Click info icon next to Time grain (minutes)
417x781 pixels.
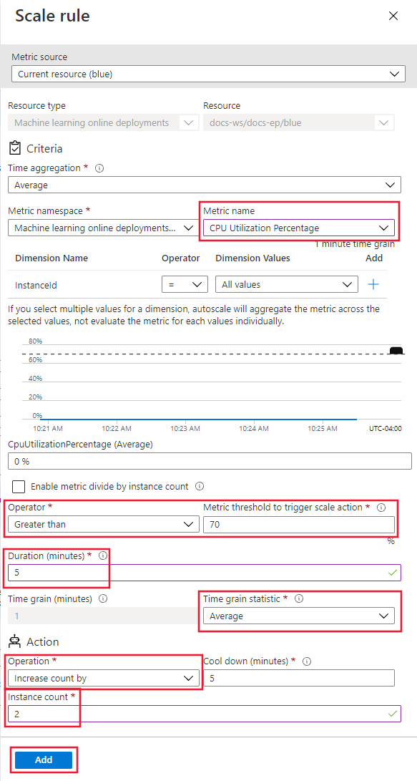coord(106,599)
